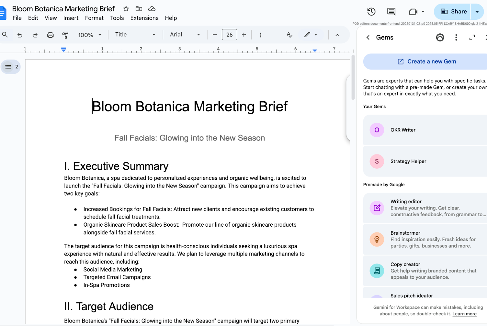Star the Bloom Botanica document

pyautogui.click(x=126, y=9)
